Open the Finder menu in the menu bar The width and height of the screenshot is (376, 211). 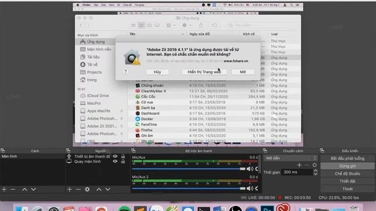86,5
